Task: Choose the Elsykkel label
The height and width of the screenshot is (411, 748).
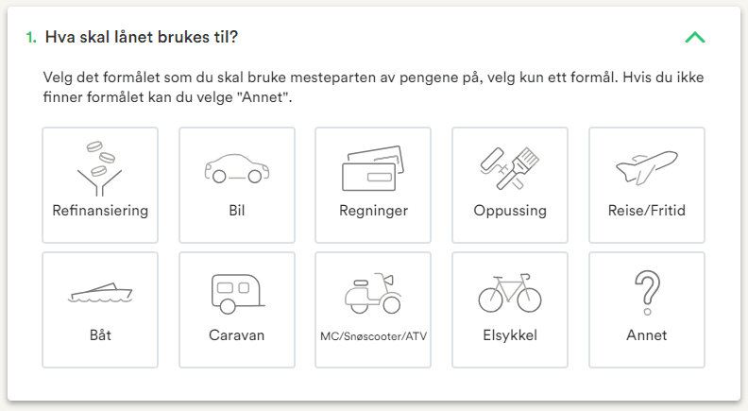Action: point(510,335)
